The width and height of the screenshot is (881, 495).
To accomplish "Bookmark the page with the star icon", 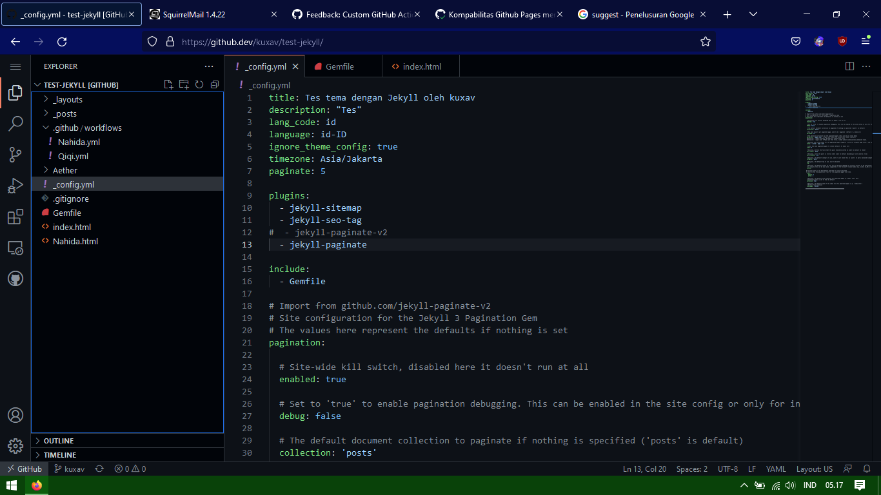I will click(x=706, y=41).
